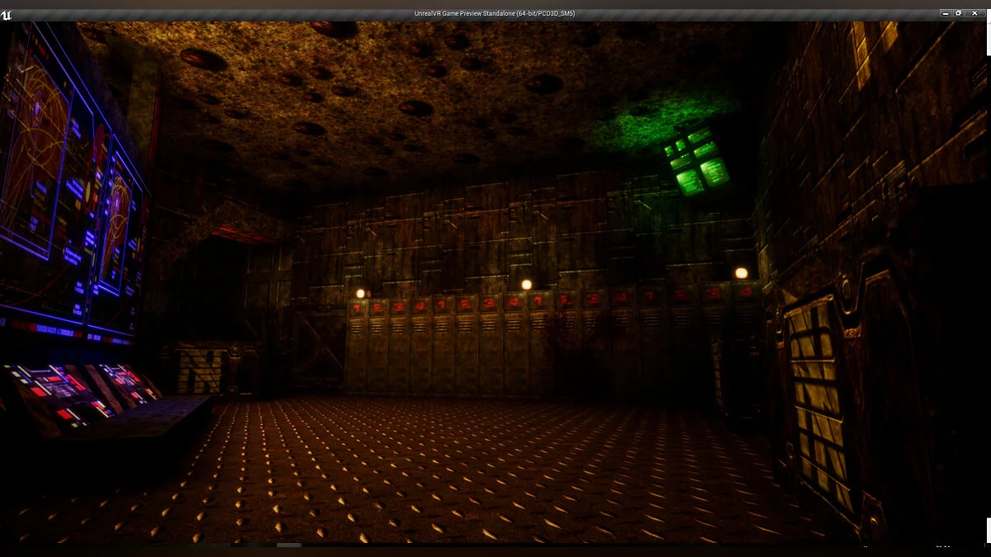Click the gray scrollbar thumb at the bottom
Viewport: 991px width, 557px height.
(289, 545)
